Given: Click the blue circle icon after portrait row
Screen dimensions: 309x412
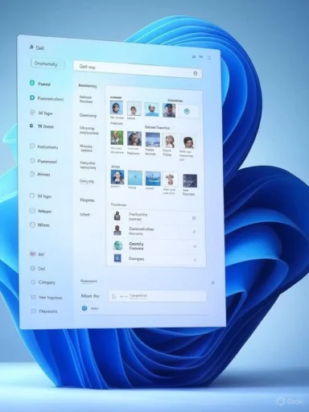Looking at the screenshot, I should [187, 111].
